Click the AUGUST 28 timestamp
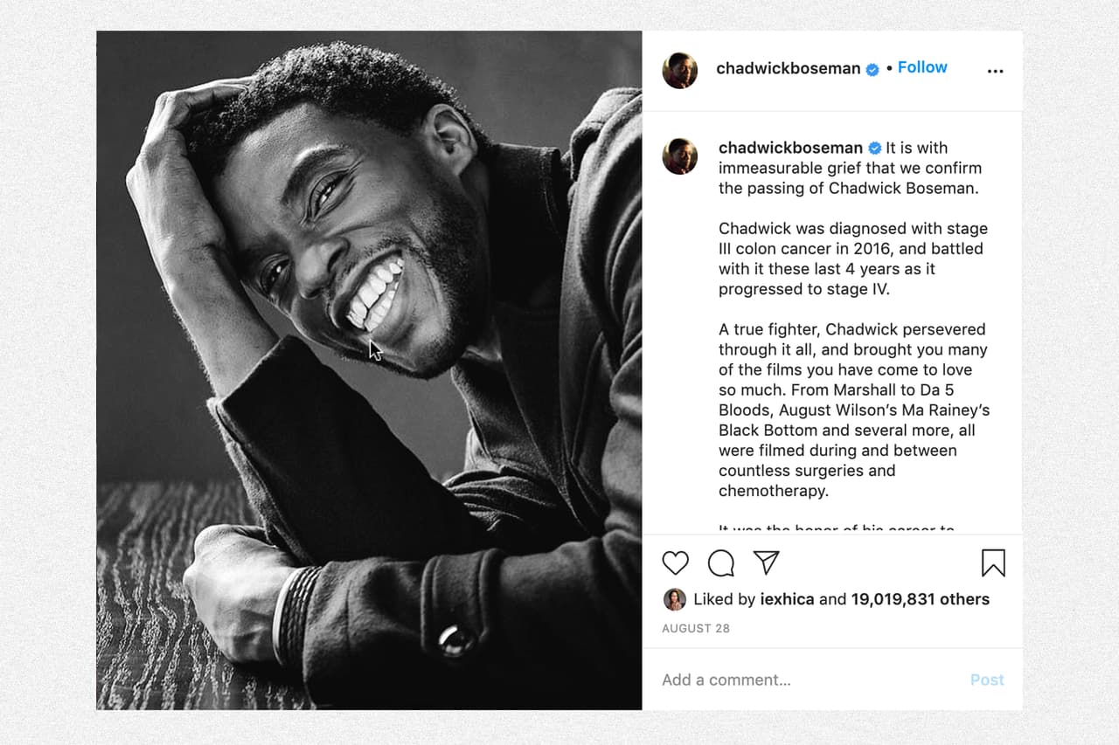The height and width of the screenshot is (745, 1119). [696, 628]
